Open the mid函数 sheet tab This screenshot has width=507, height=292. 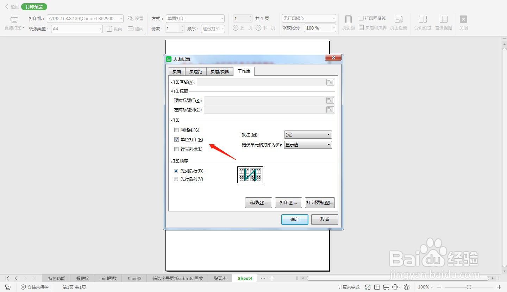pyautogui.click(x=108, y=278)
